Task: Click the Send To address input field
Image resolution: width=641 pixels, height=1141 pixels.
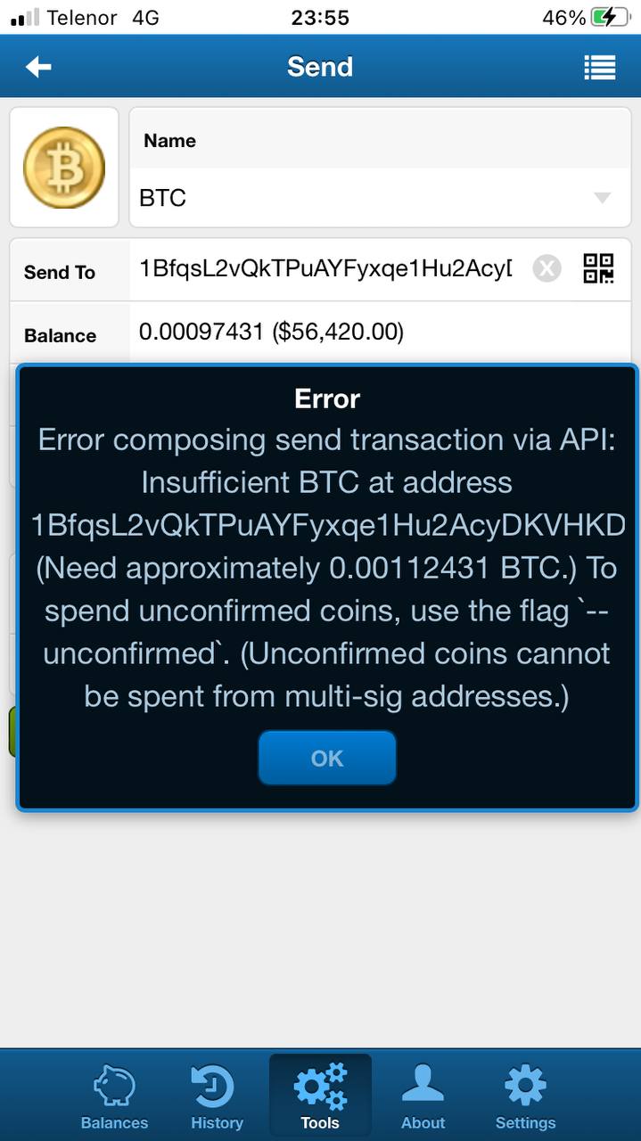Action: (328, 268)
